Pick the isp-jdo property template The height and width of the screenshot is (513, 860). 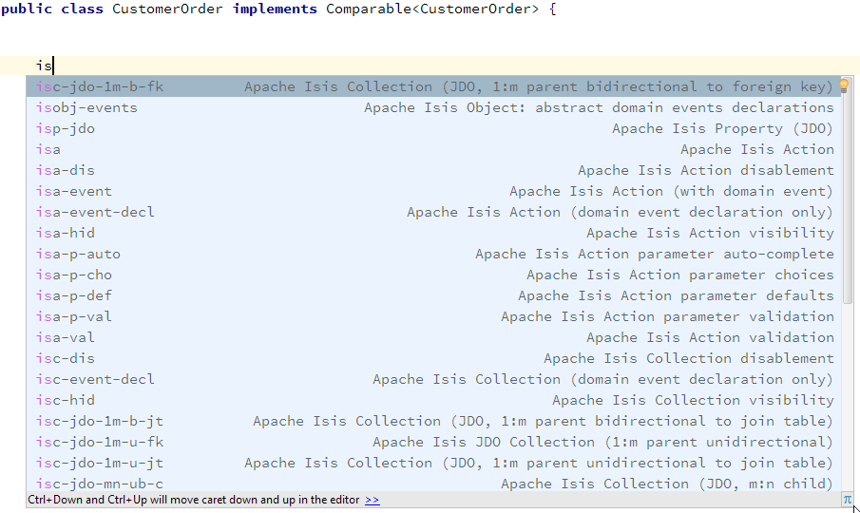click(66, 128)
